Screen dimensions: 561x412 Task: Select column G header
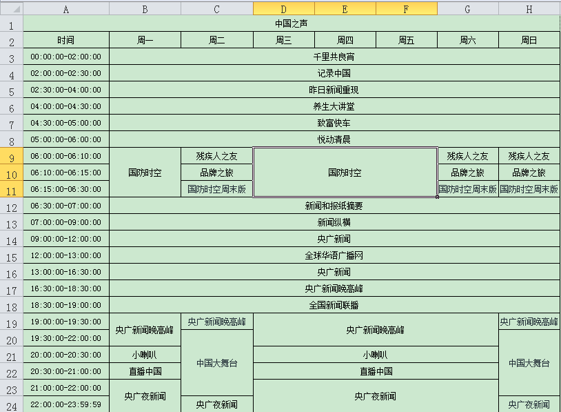(x=468, y=8)
